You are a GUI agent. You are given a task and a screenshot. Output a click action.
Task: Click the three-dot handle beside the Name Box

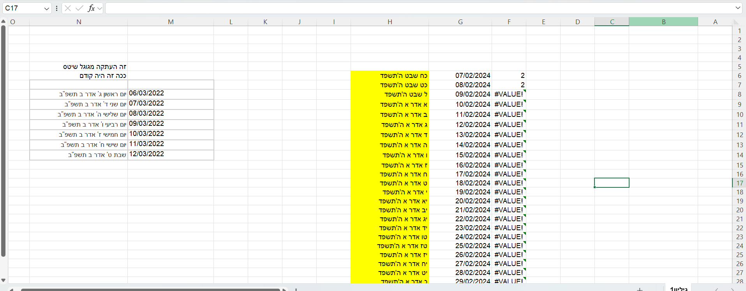click(x=57, y=8)
